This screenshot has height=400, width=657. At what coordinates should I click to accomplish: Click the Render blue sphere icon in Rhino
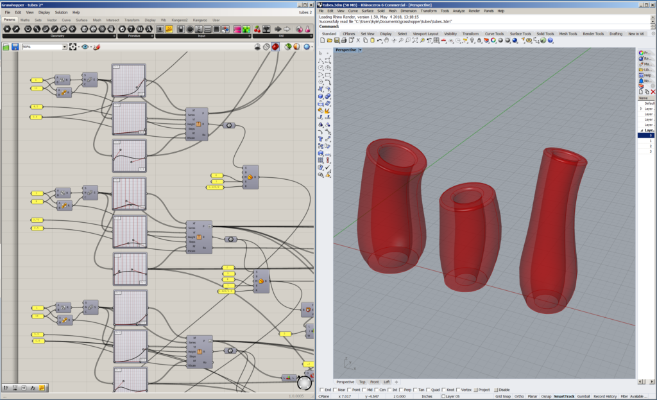pyautogui.click(x=515, y=40)
